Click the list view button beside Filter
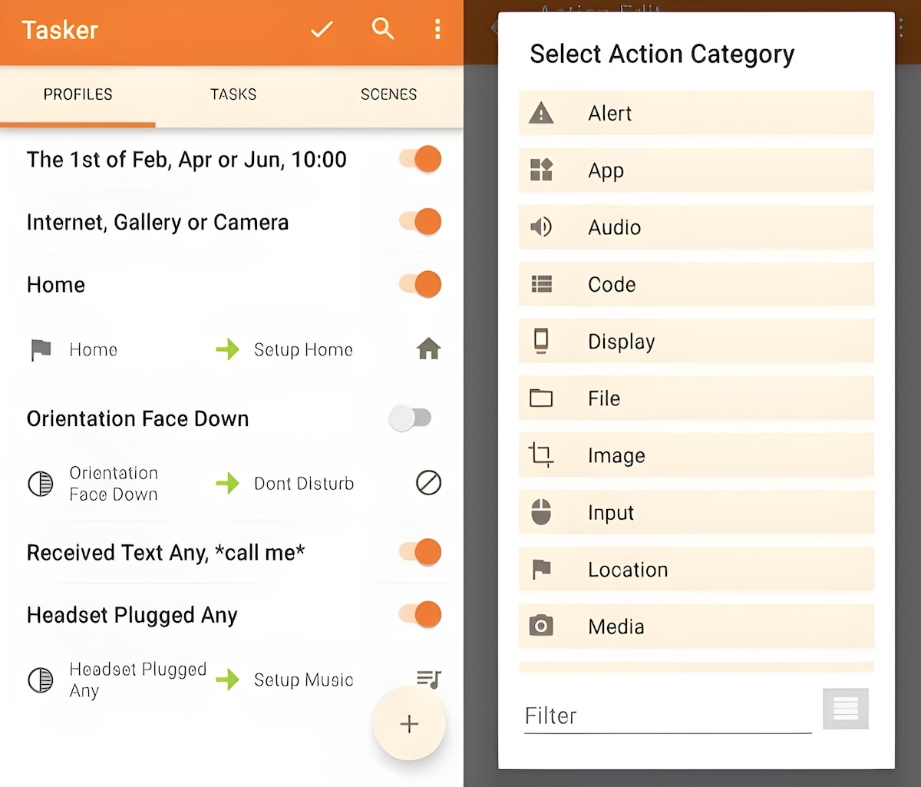Screen dimensions: 921x787 (x=846, y=708)
